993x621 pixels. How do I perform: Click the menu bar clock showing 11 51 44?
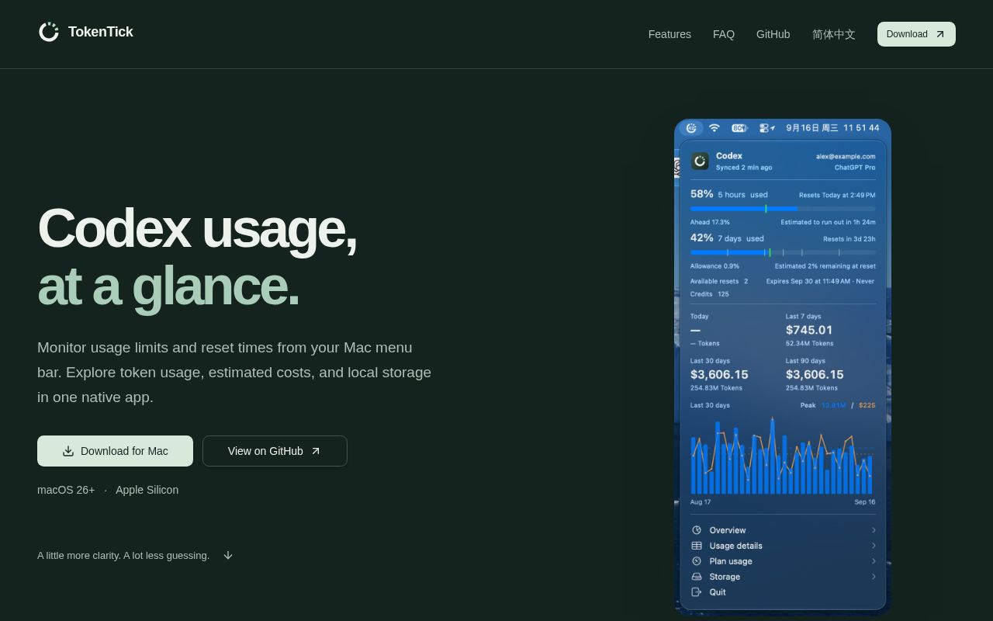pos(861,128)
